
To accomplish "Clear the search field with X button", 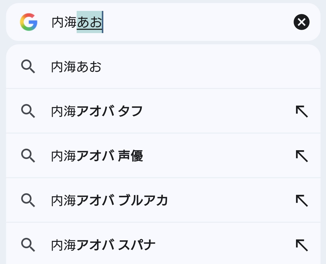I will [x=301, y=22].
